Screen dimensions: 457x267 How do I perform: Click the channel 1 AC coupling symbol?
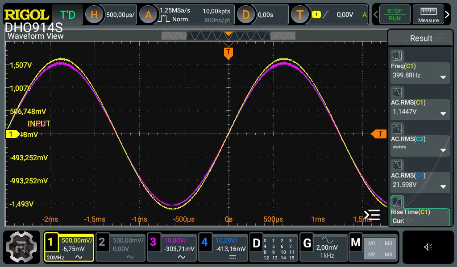(x=79, y=257)
